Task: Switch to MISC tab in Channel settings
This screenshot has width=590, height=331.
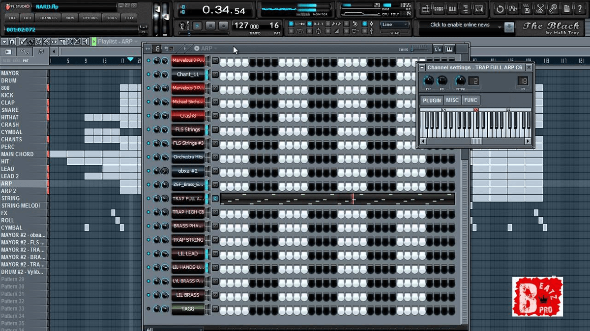Action: point(452,100)
